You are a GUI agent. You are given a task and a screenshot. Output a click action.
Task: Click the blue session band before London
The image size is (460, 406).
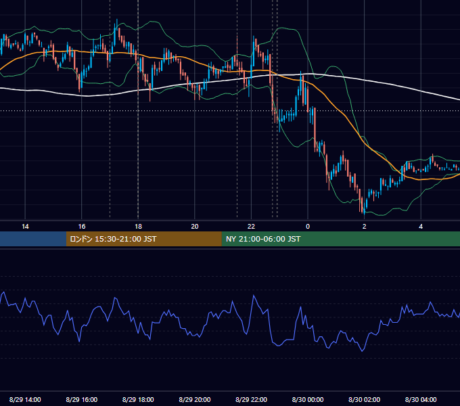pos(33,239)
